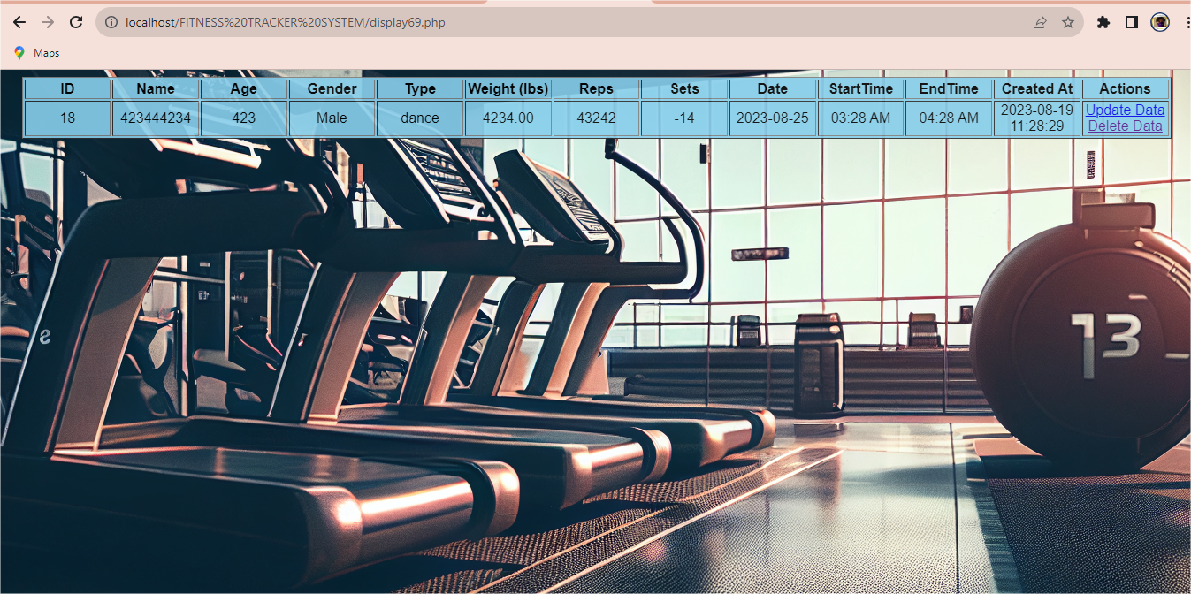Viewport: 1191px width, 594px height.
Task: Select the StartTime column header
Action: coord(861,88)
